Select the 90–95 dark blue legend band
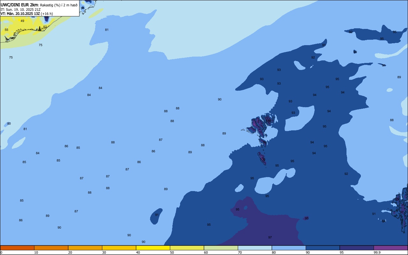 (323, 248)
